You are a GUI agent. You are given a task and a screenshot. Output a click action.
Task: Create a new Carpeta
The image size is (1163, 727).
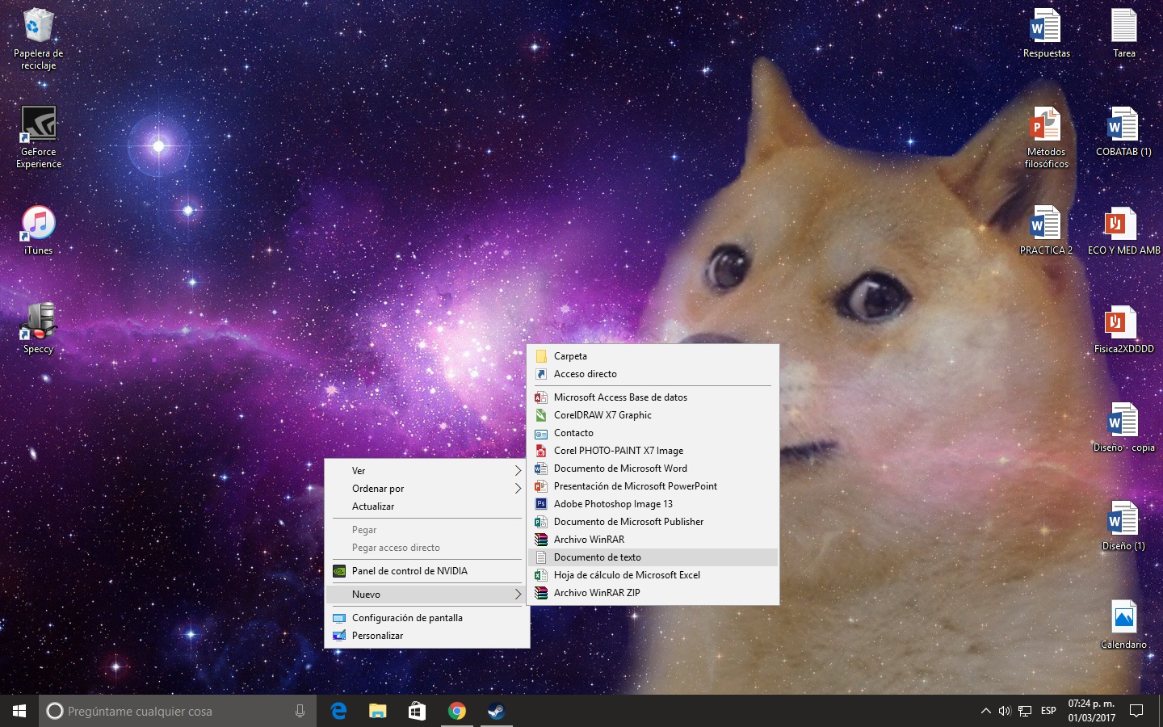[653, 356]
